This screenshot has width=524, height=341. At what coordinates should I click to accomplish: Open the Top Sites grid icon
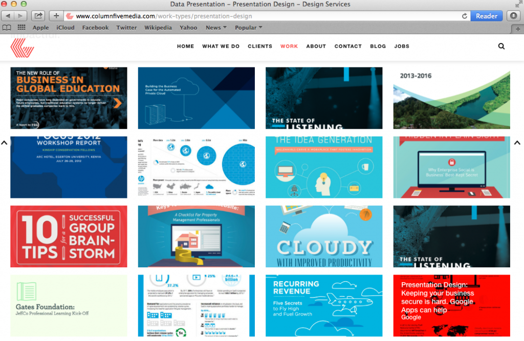(21, 28)
